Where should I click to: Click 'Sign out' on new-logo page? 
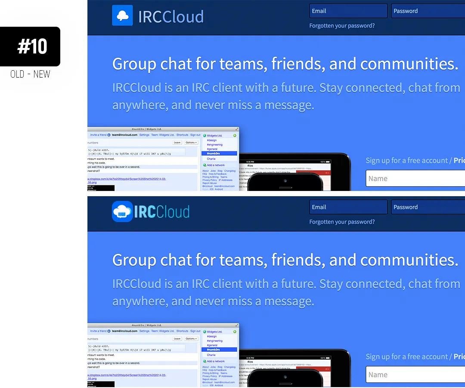coord(195,331)
